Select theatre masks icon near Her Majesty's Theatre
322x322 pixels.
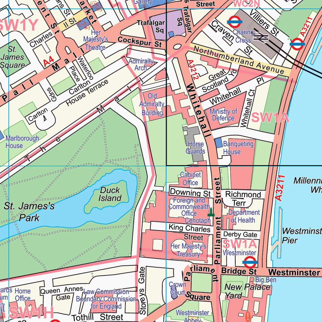83,24
